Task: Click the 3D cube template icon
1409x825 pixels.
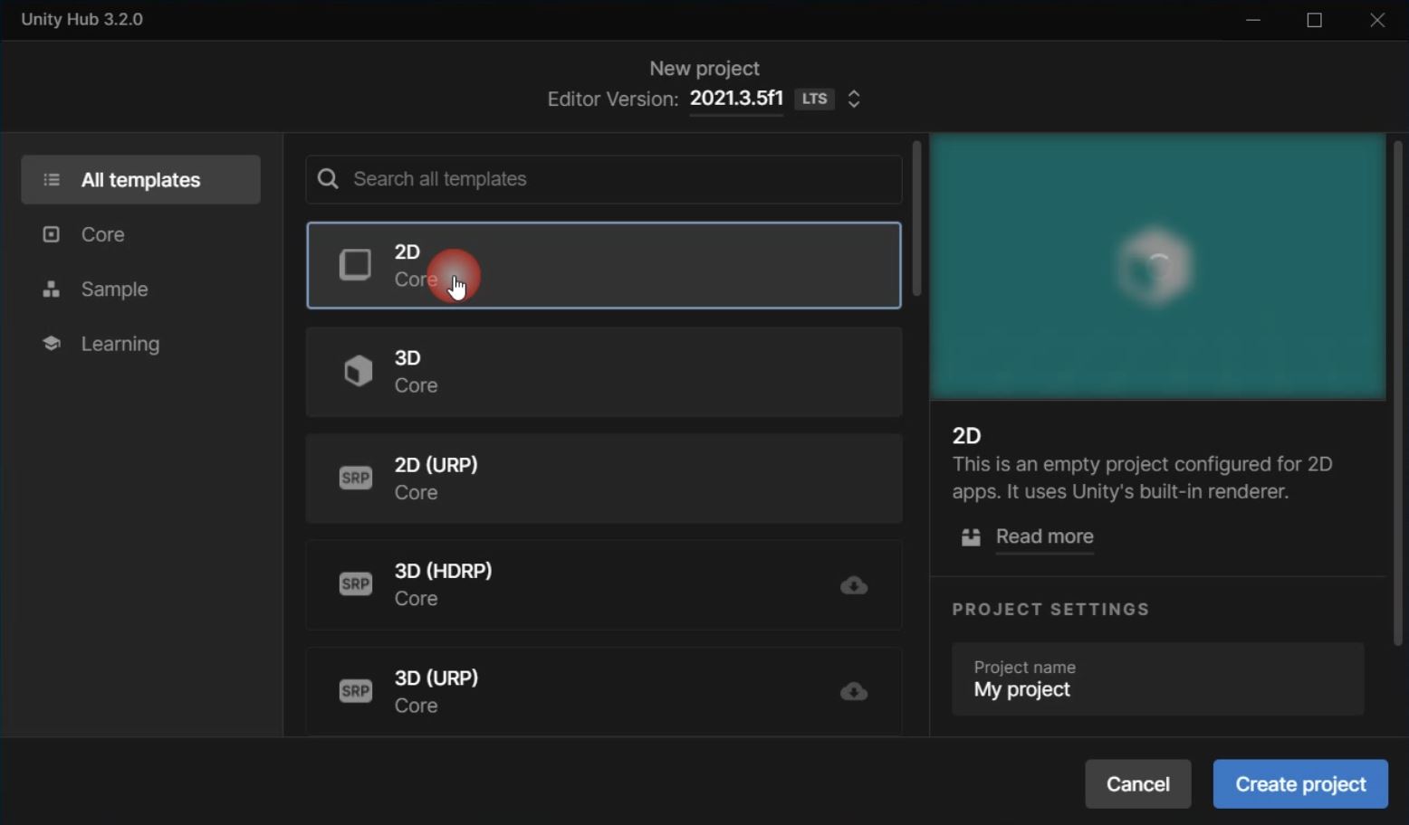Action: (358, 371)
